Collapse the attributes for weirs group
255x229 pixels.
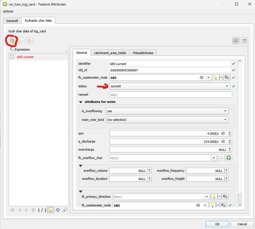coord(80,102)
